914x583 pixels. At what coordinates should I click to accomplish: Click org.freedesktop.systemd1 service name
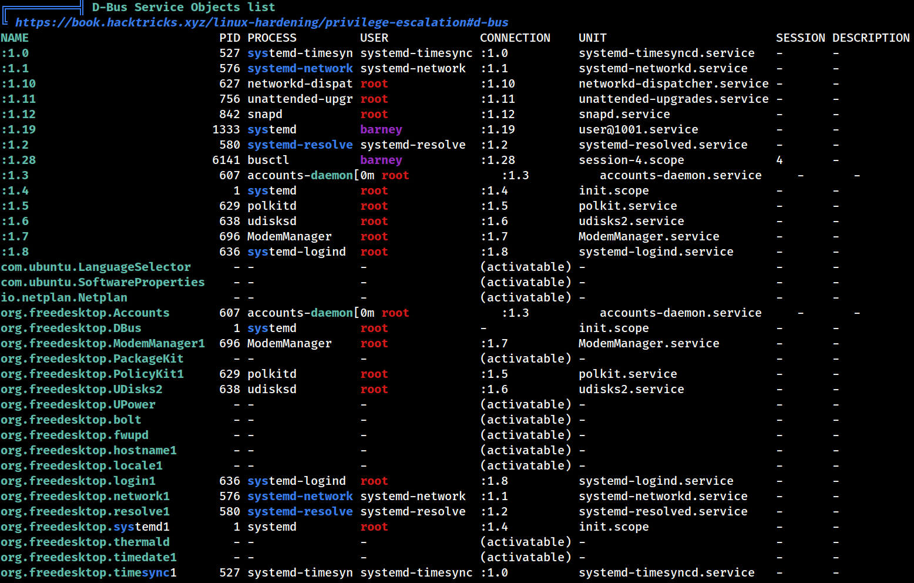click(x=85, y=527)
